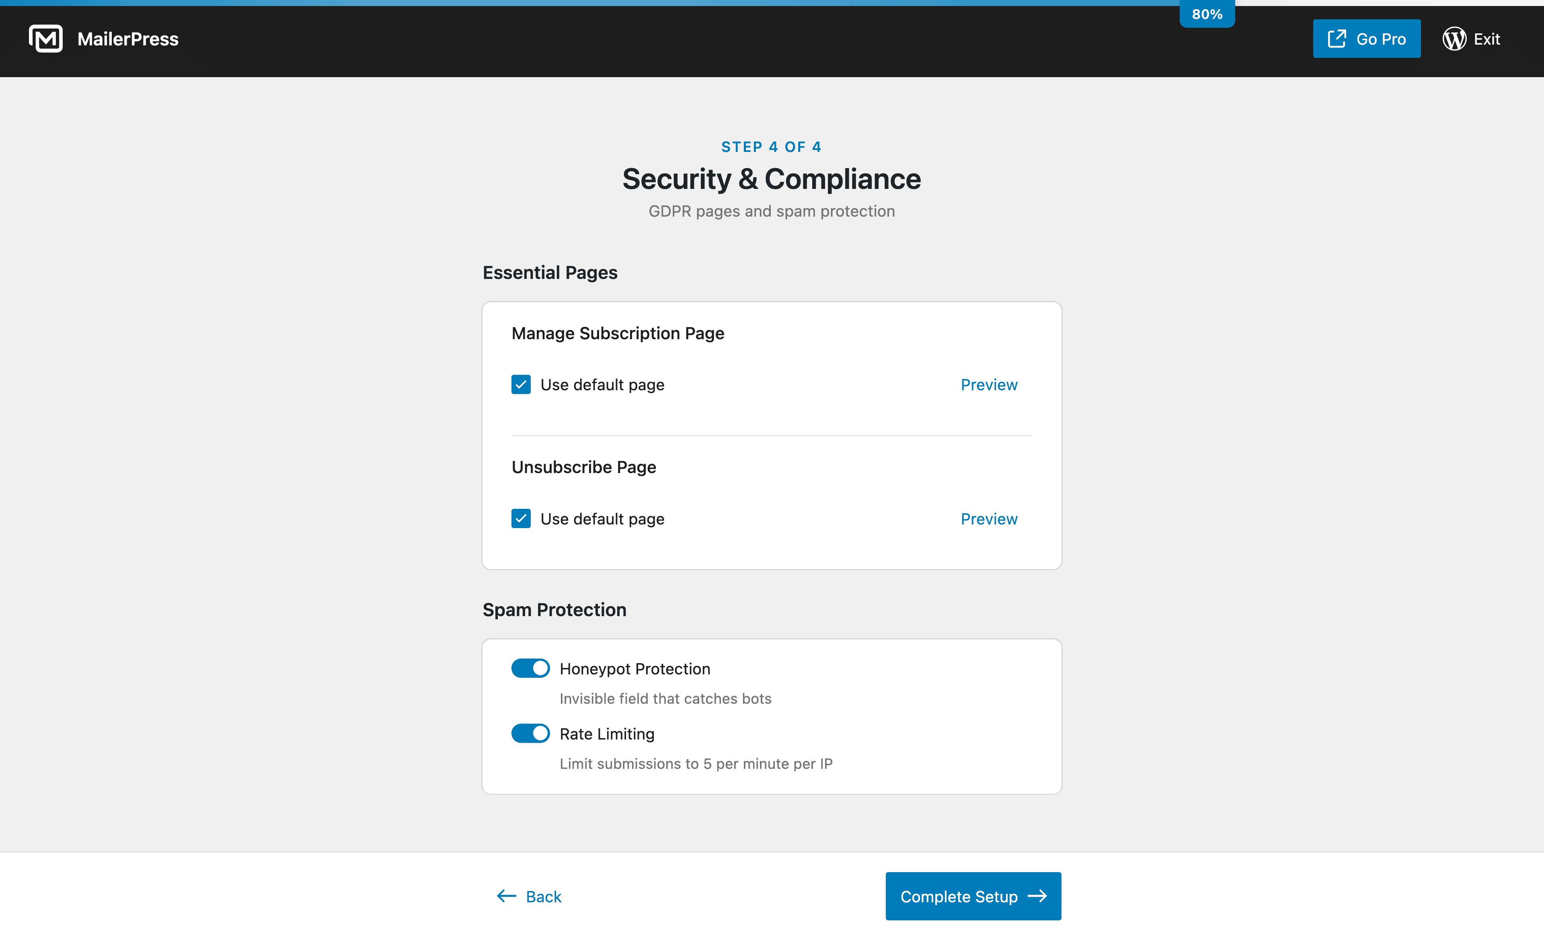Click the external link icon in Go Pro
Screen dimensions: 1544x926
(1336, 39)
